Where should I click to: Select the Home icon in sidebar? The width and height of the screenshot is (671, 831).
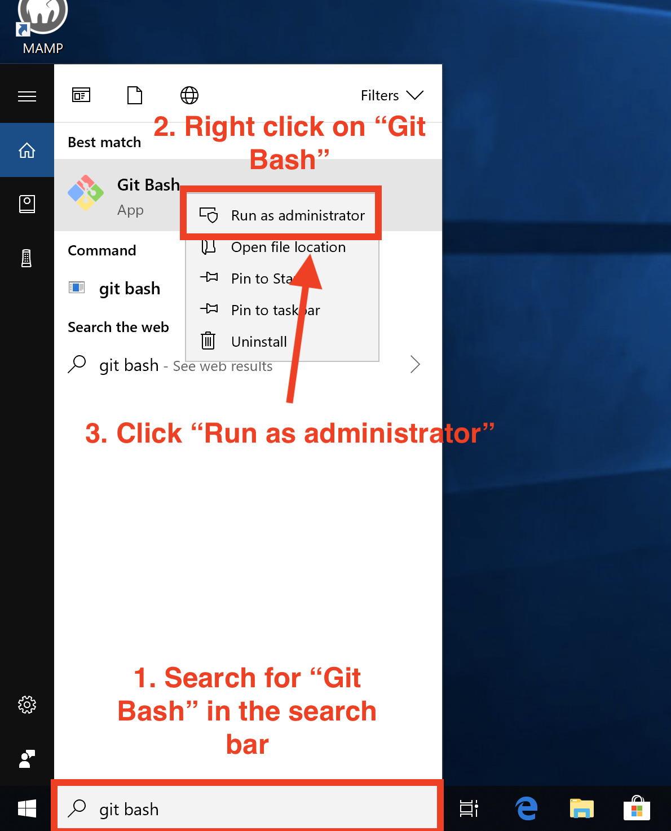pyautogui.click(x=27, y=151)
